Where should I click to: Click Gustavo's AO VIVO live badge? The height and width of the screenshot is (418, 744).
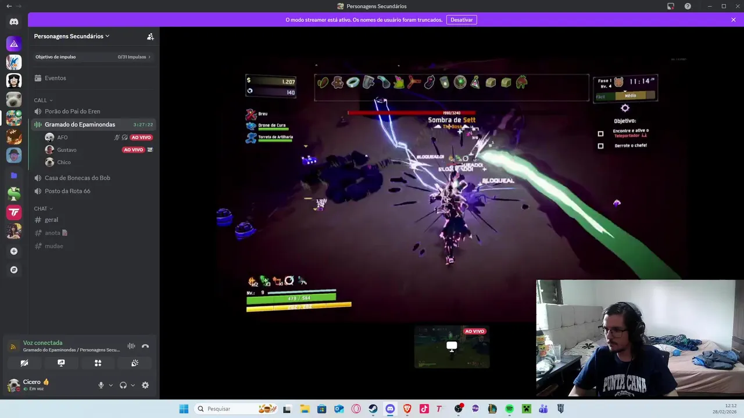[x=133, y=150]
